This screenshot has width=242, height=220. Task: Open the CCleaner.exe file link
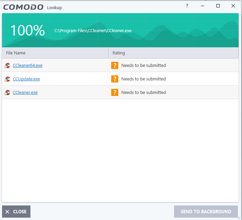pos(25,92)
